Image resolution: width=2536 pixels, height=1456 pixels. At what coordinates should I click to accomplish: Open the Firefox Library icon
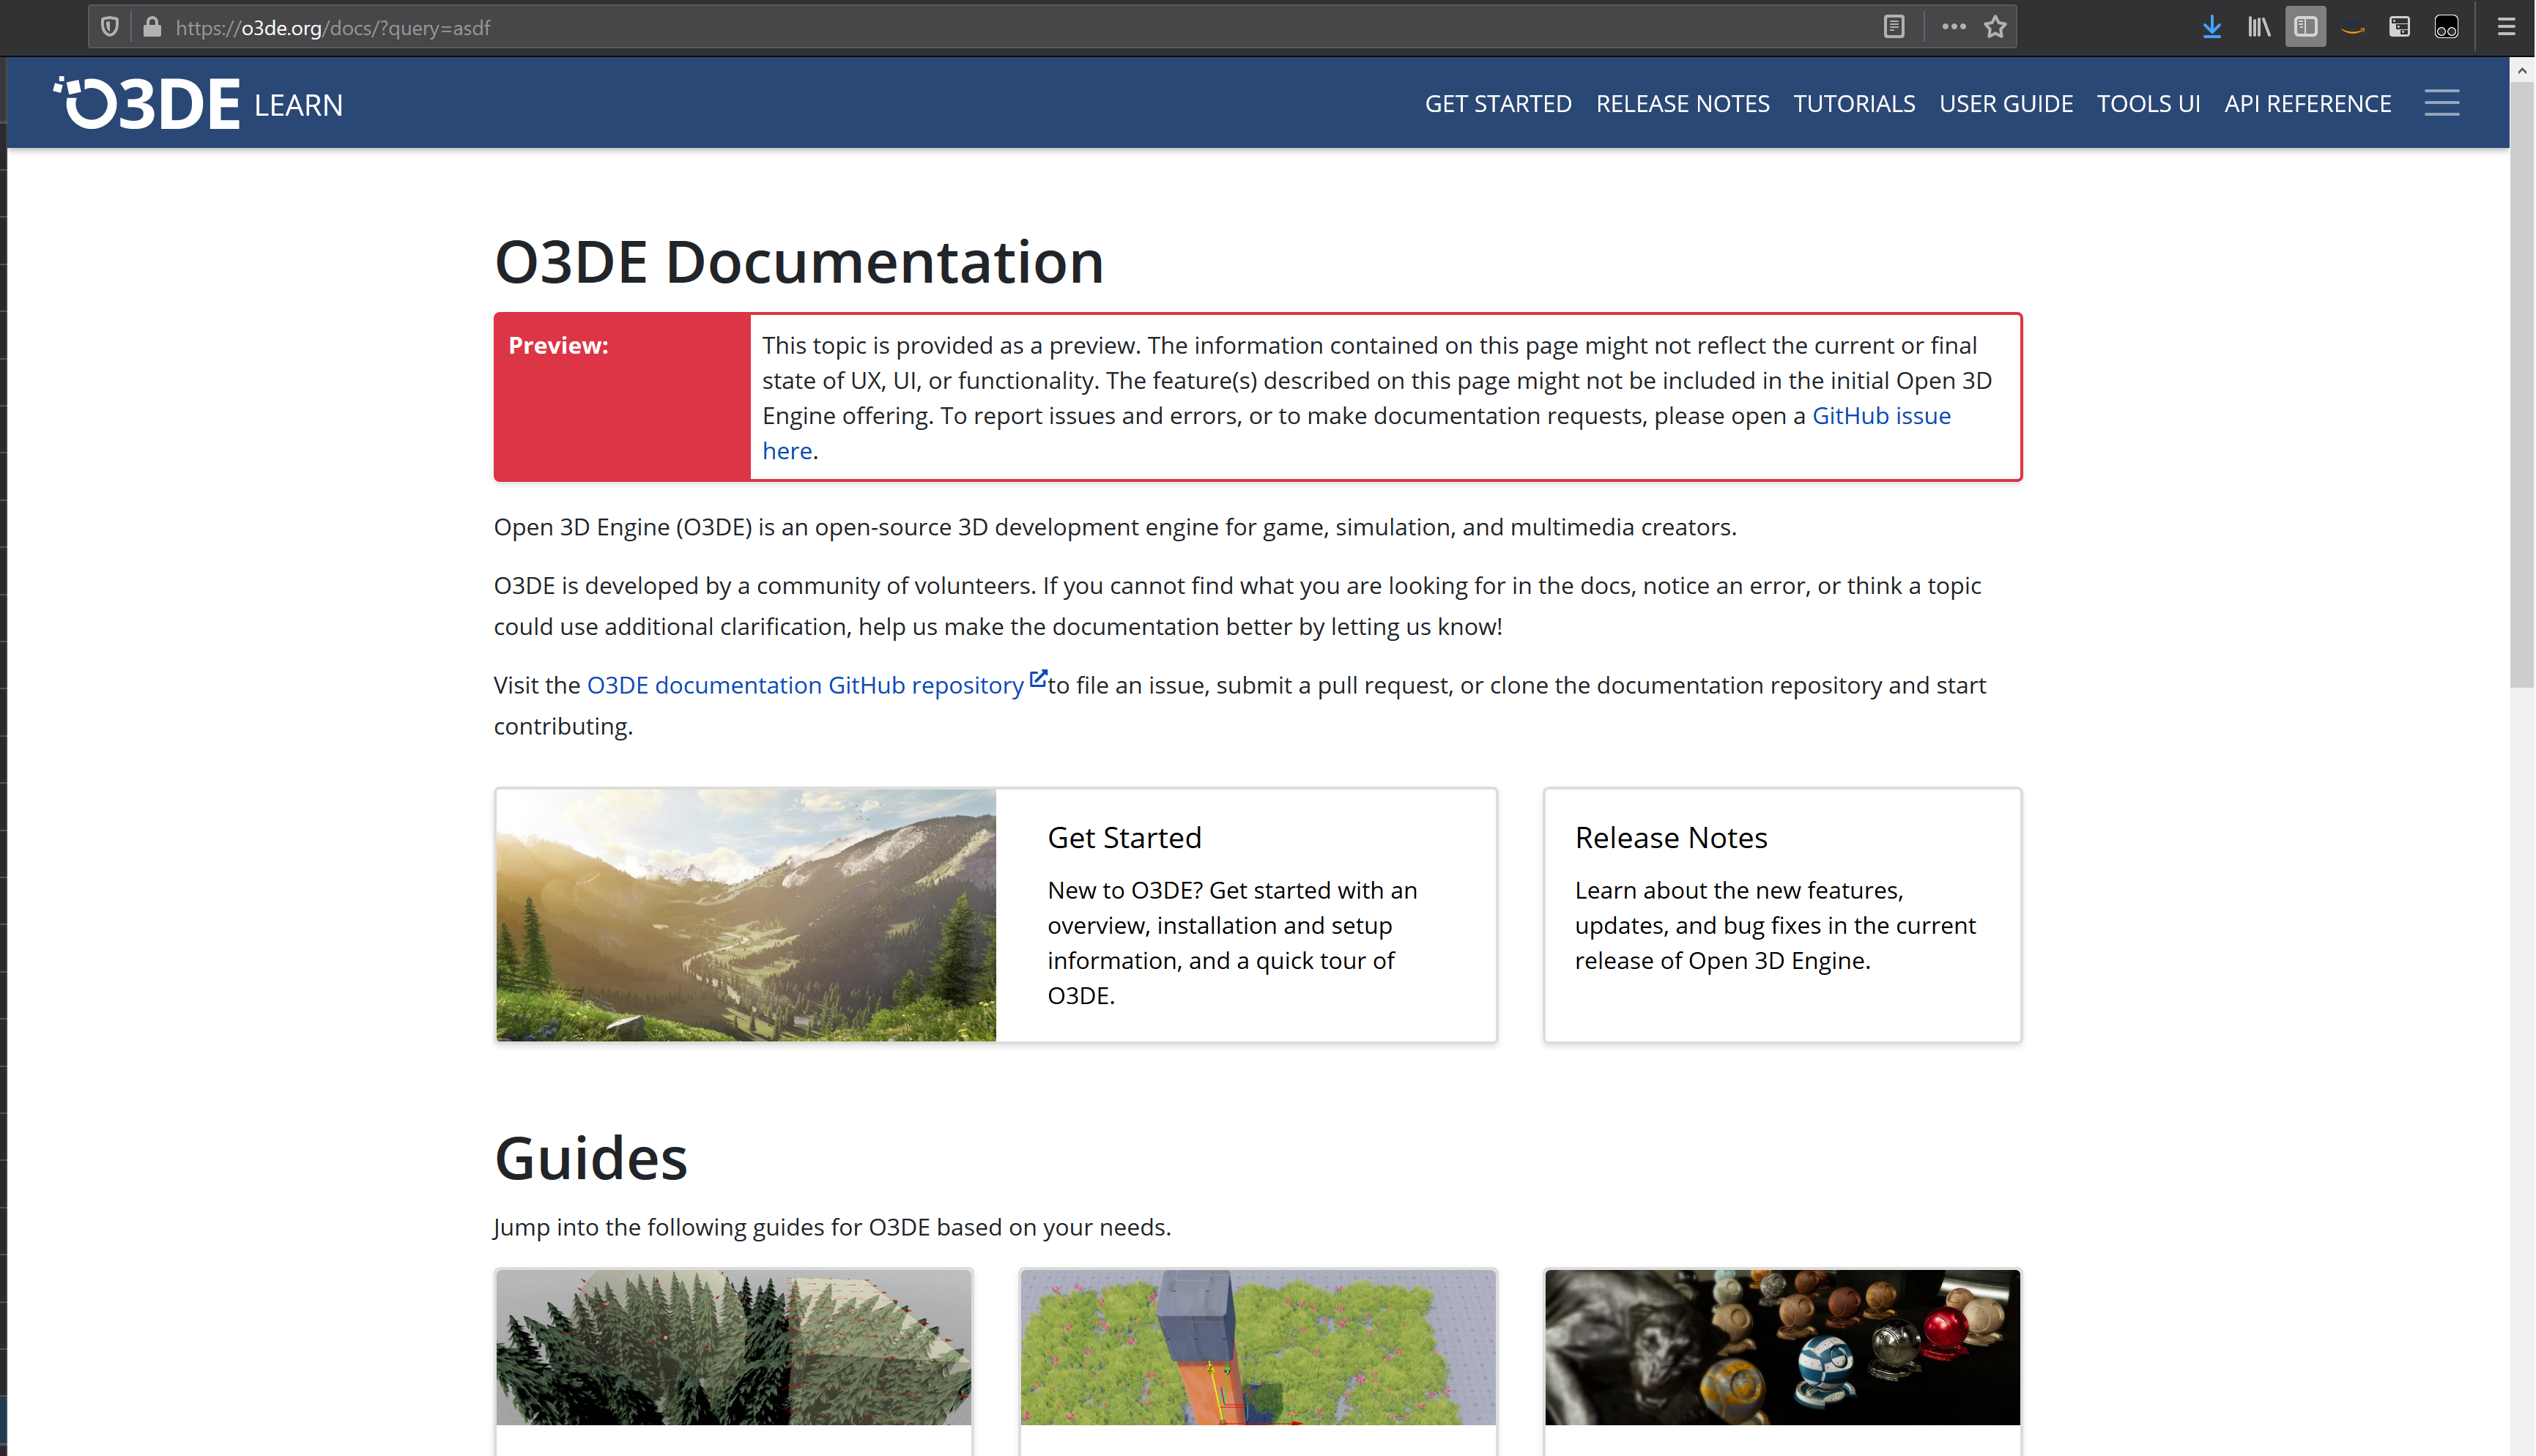pos(2258,26)
